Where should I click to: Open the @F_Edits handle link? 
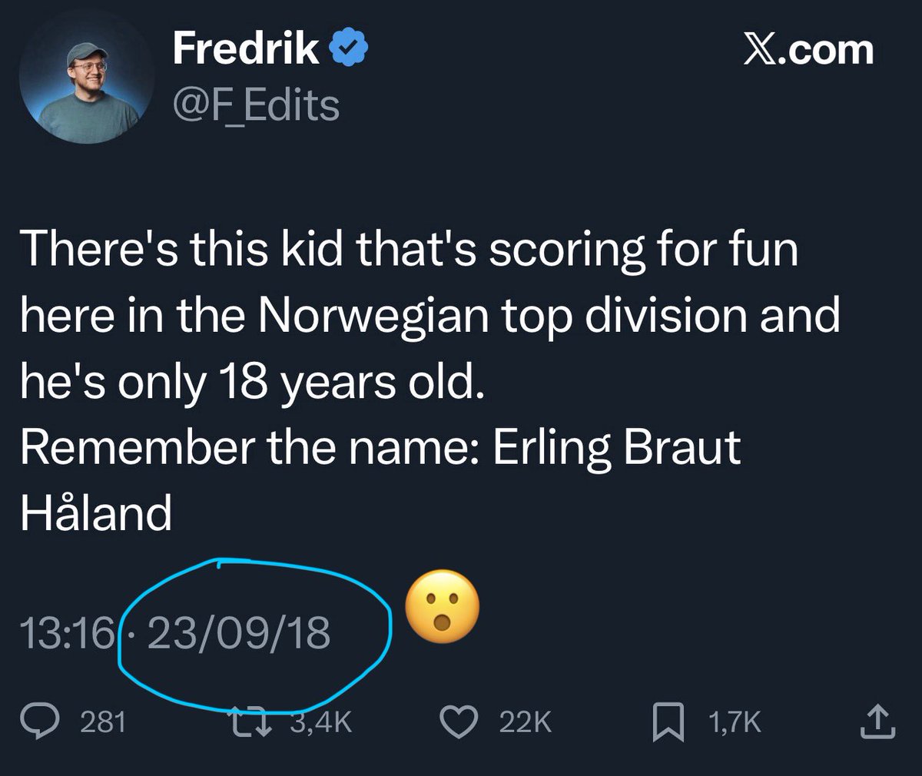(256, 105)
